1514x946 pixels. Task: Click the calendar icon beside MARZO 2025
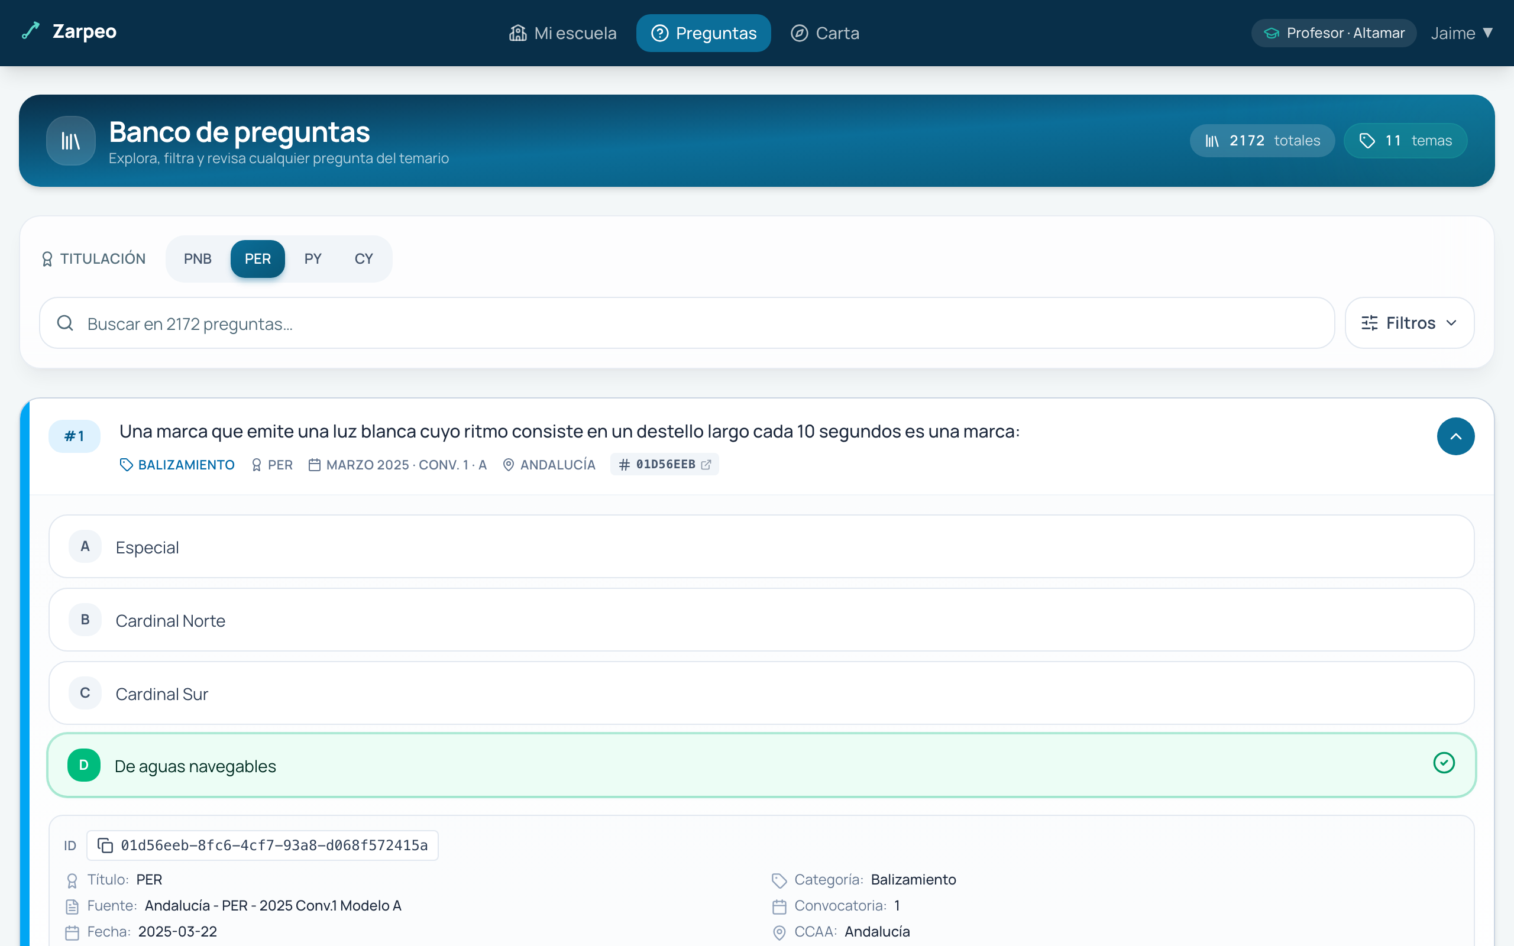[315, 465]
